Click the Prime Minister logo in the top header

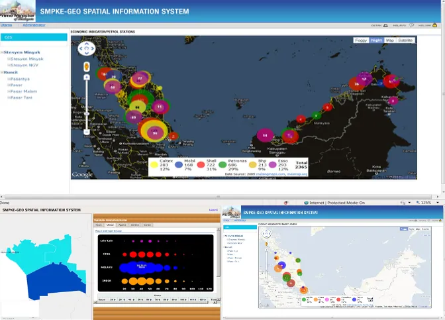pos(18,11)
